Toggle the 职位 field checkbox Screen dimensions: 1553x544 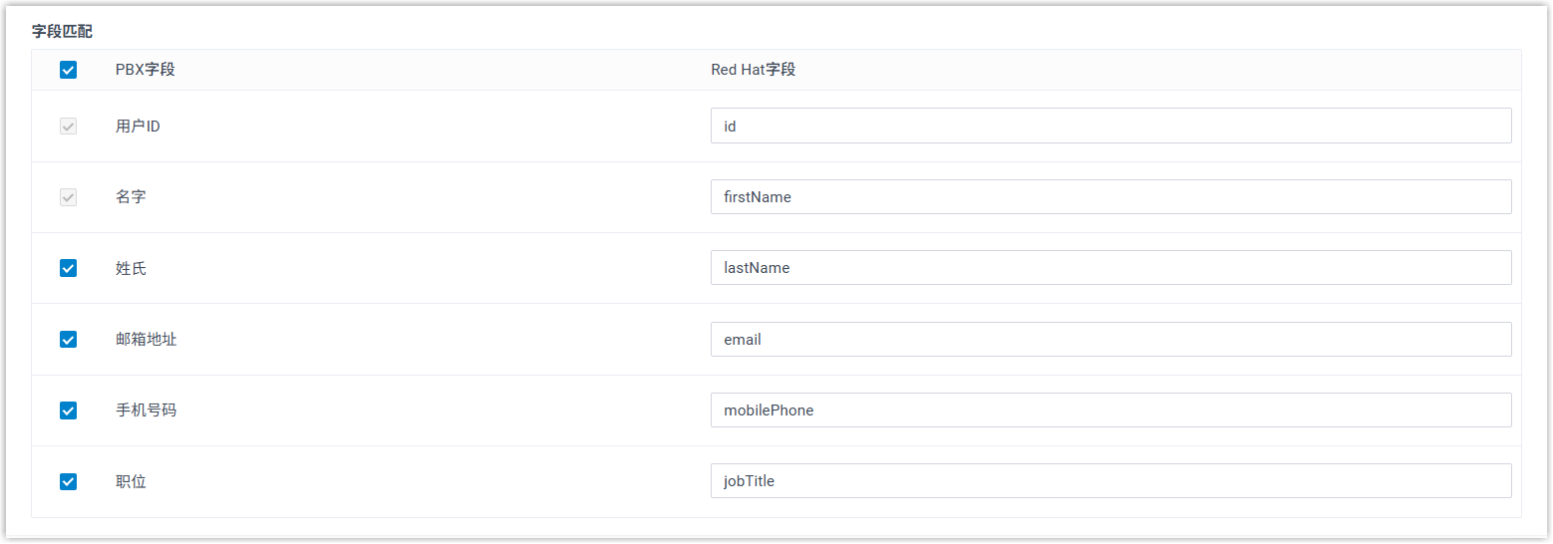(68, 482)
